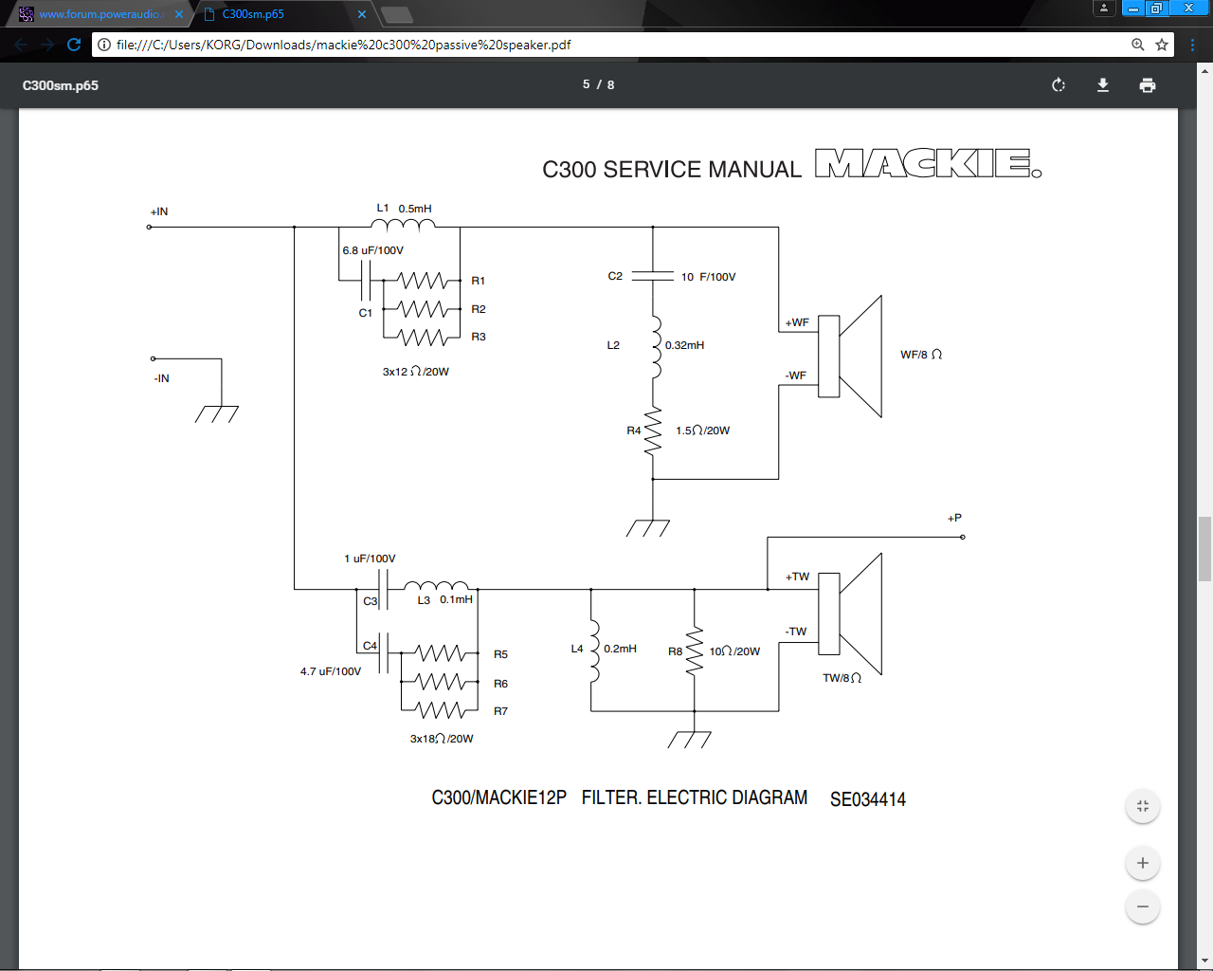The height and width of the screenshot is (971, 1213).
Task: Go back to previous page
Action: pos(21,45)
